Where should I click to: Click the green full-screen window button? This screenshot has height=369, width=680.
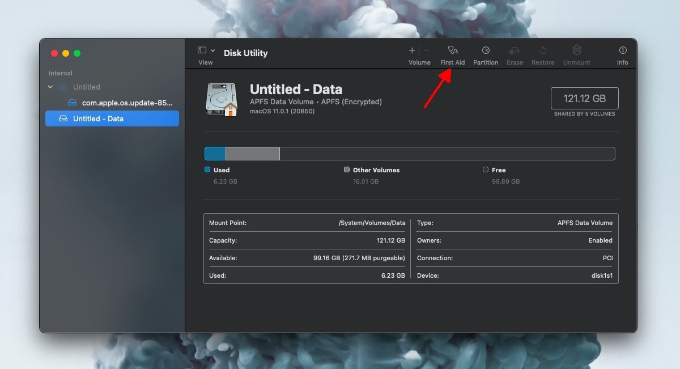(x=77, y=53)
